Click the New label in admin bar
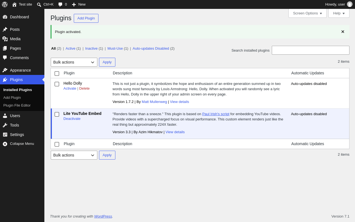Image resolution: width=355 pixels, height=222 pixels. 82,4
